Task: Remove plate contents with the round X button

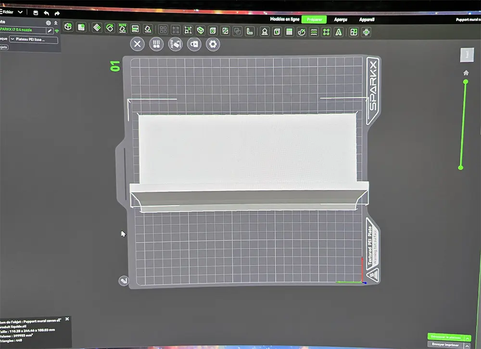Action: click(x=137, y=44)
